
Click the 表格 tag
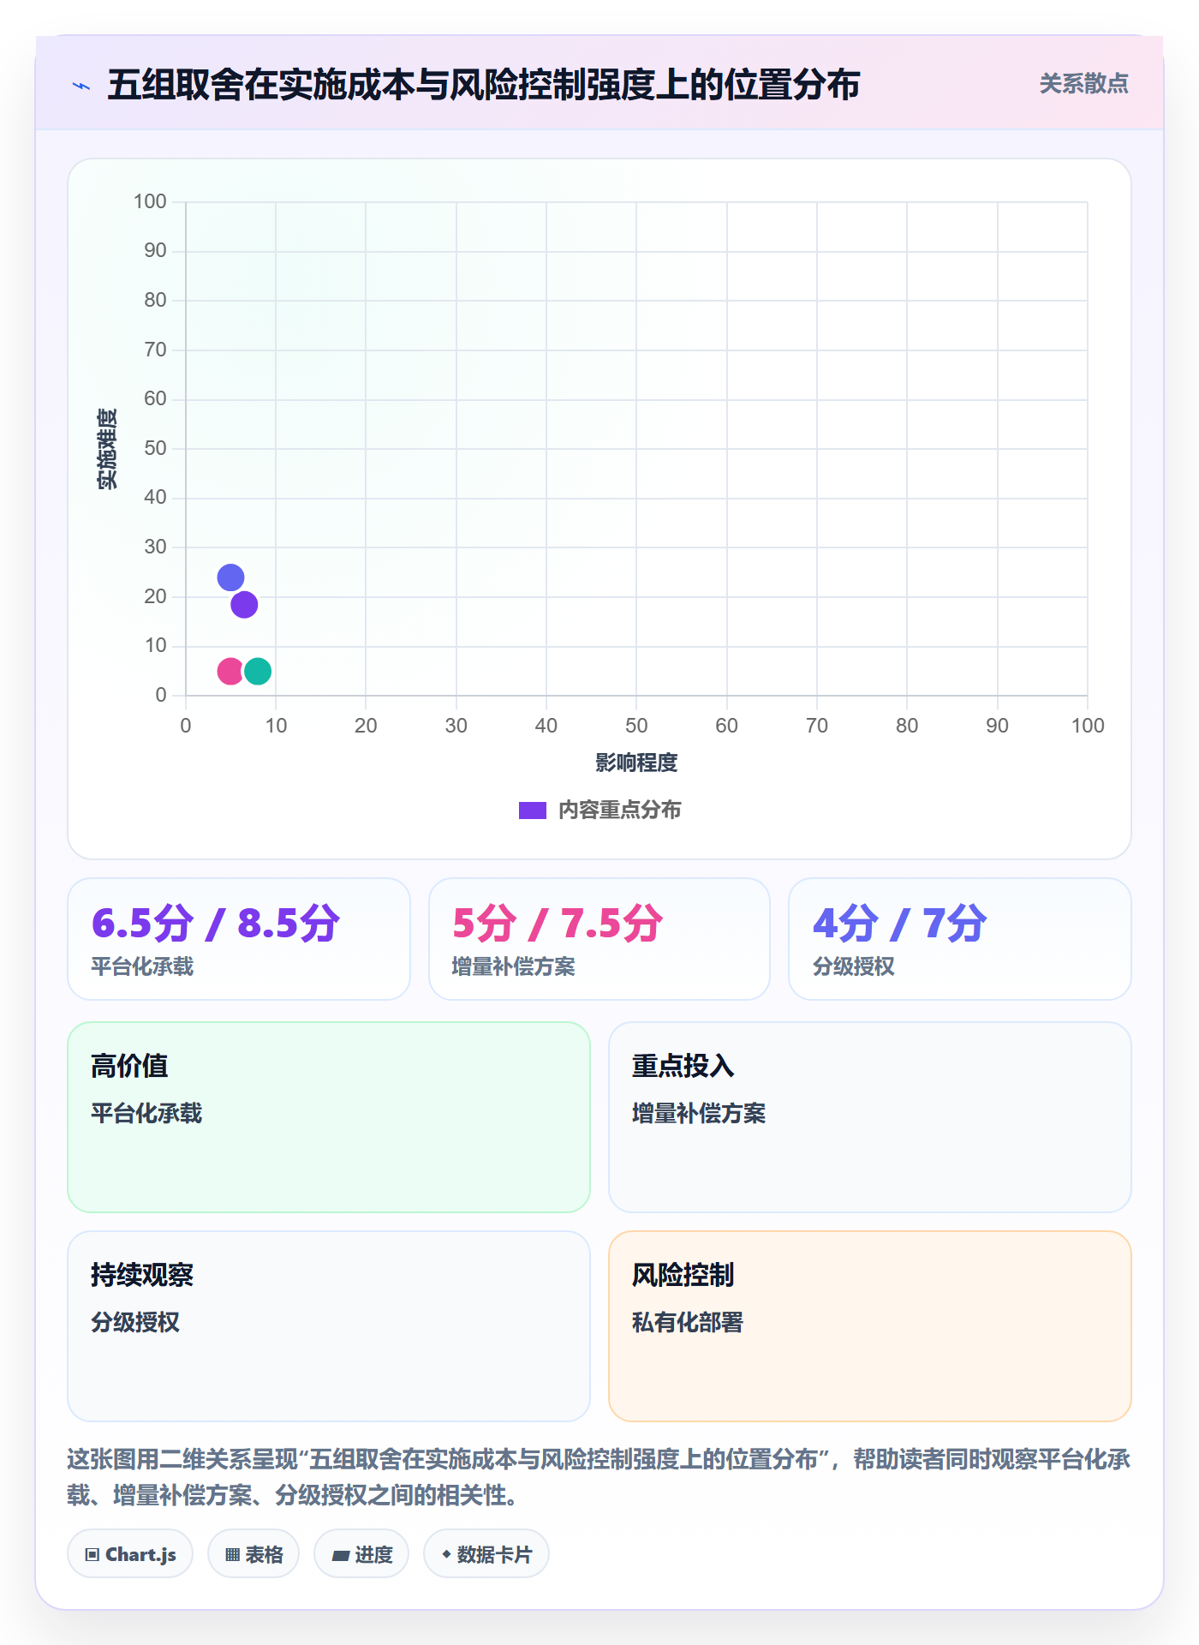click(254, 1554)
